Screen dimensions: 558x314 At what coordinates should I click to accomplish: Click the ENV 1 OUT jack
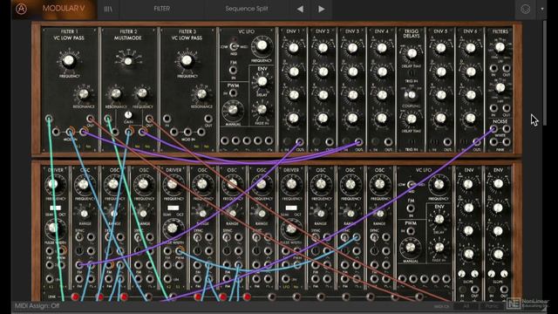click(300, 142)
